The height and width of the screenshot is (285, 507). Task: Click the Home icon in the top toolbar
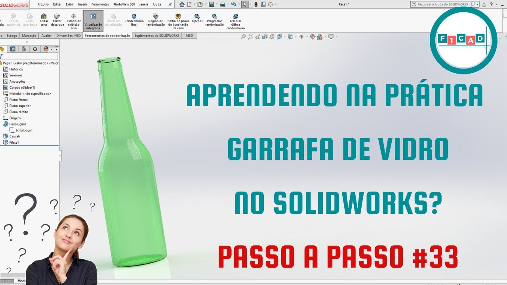(x=182, y=4)
